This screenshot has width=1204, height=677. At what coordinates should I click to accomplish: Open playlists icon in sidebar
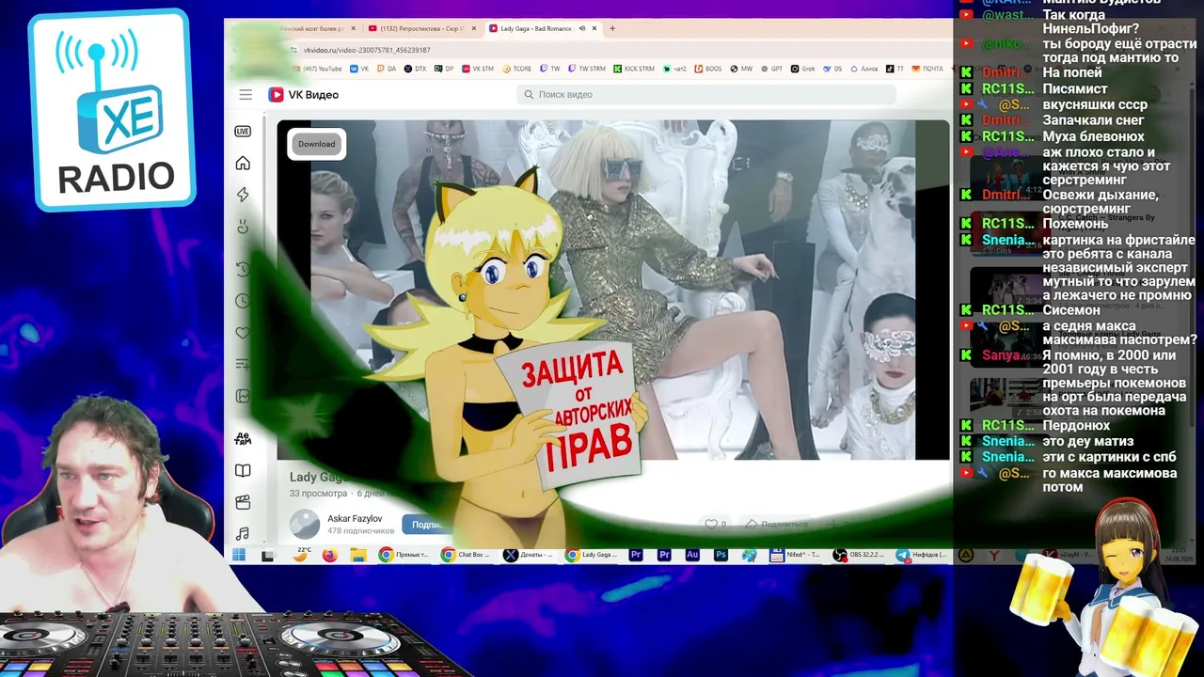point(243,365)
